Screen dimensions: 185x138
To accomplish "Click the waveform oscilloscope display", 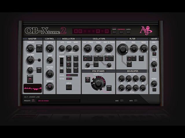I will point(33,88).
